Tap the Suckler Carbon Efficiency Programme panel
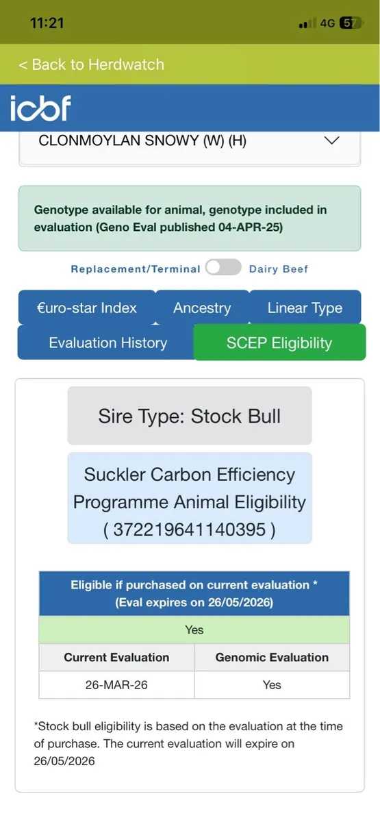Screen dimensions: 380x822 click(x=190, y=498)
